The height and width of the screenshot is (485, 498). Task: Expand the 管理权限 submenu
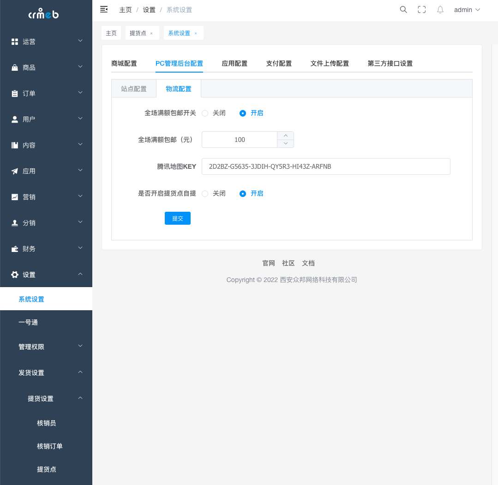80,346
